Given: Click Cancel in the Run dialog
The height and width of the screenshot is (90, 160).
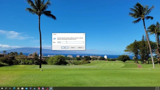Looking at the screenshot, I should point(72,47).
